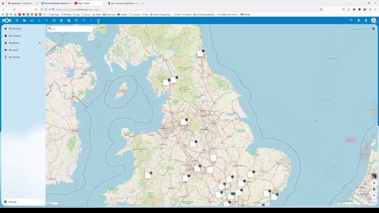Click map zoom out minus button
The image size is (379, 213).
pos(374,200)
